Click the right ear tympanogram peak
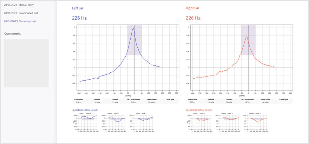This screenshot has width=309, height=144. point(247,37)
